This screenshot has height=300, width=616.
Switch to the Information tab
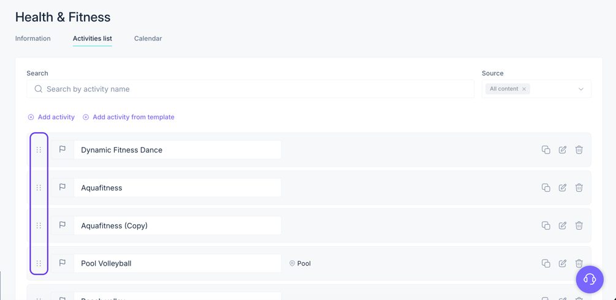[x=33, y=39]
